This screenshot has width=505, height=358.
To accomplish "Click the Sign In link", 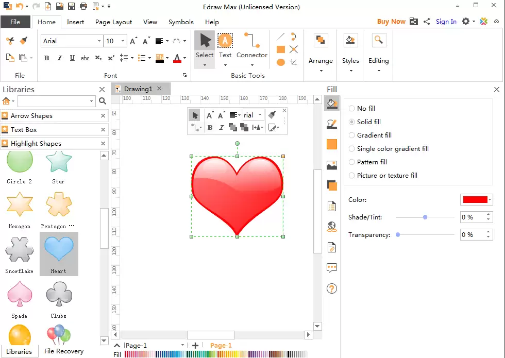I will point(446,22).
